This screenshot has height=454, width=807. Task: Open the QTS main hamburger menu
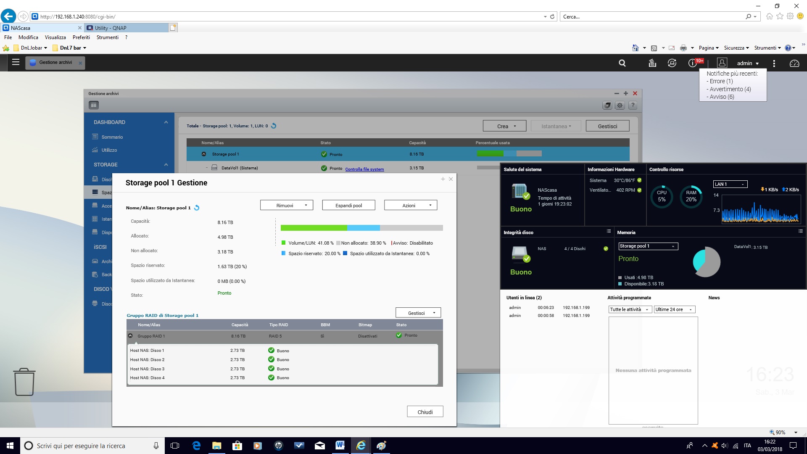(16, 62)
